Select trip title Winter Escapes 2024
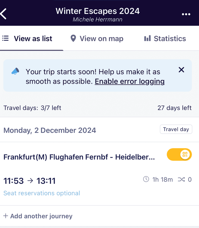Viewport: 199px width, 228px height. pyautogui.click(x=97, y=11)
